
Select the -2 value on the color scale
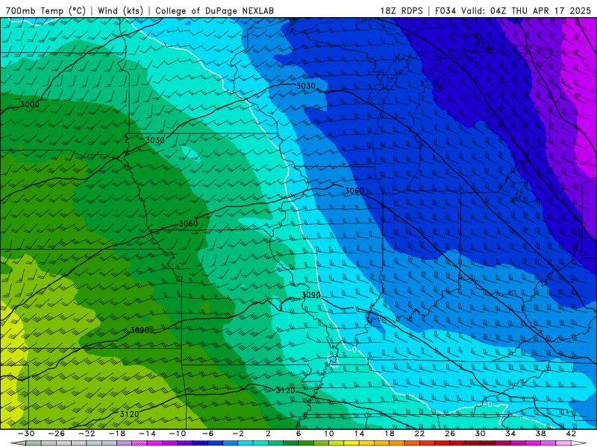point(238,434)
